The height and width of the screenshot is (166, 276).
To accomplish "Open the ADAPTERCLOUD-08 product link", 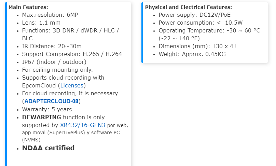I will 52,101.
